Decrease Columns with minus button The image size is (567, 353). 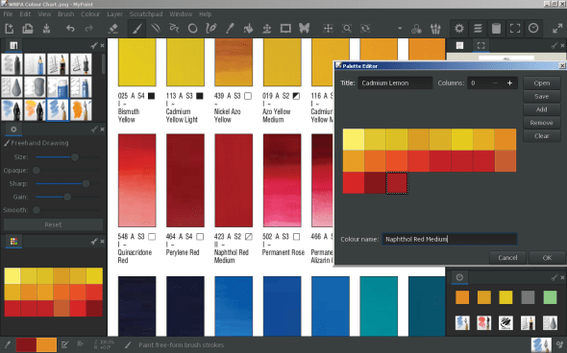(x=495, y=83)
